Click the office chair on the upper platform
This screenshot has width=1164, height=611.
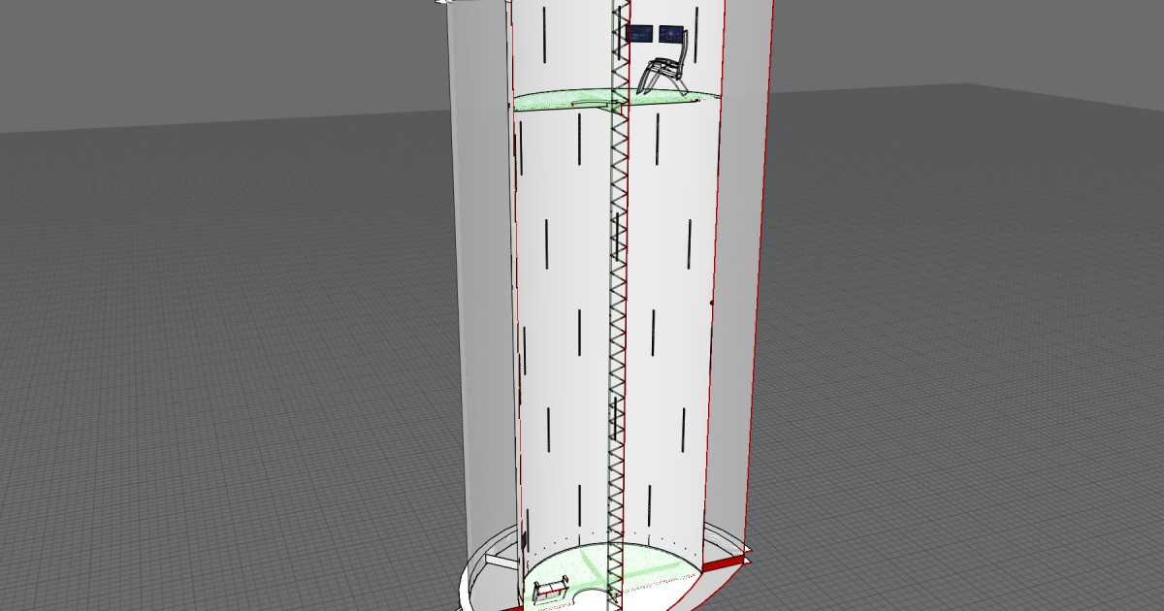pos(663,68)
